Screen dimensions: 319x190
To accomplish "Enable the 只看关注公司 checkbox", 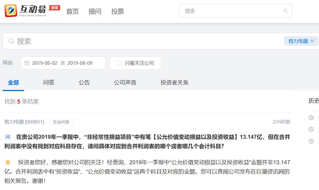I will tap(118, 63).
